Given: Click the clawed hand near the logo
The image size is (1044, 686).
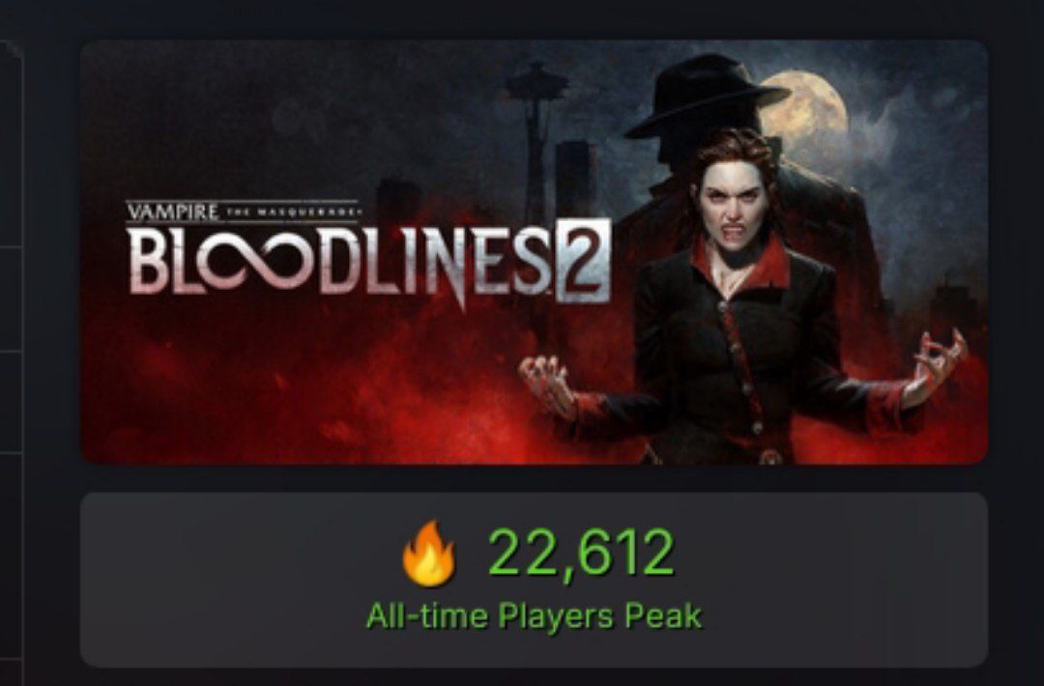Looking at the screenshot, I should point(547,386).
